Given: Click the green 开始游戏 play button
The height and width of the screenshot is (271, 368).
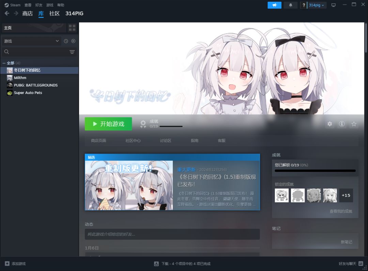Looking at the screenshot, I should [108, 124].
